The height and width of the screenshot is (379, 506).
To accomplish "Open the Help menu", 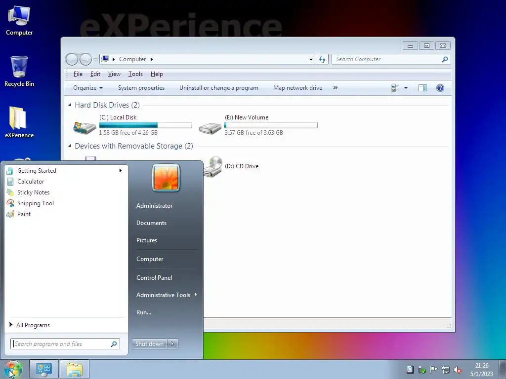I will coord(157,74).
